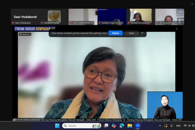Click the signal strength bars icon
Viewport: 195px width, 130px height.
14,120
